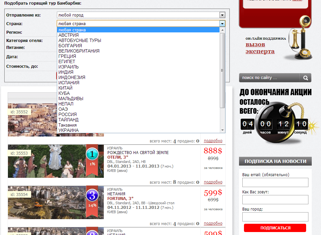Viewport: 321px width, 235px height.
Task: Click the site search magnifier icon
Action: click(306, 78)
